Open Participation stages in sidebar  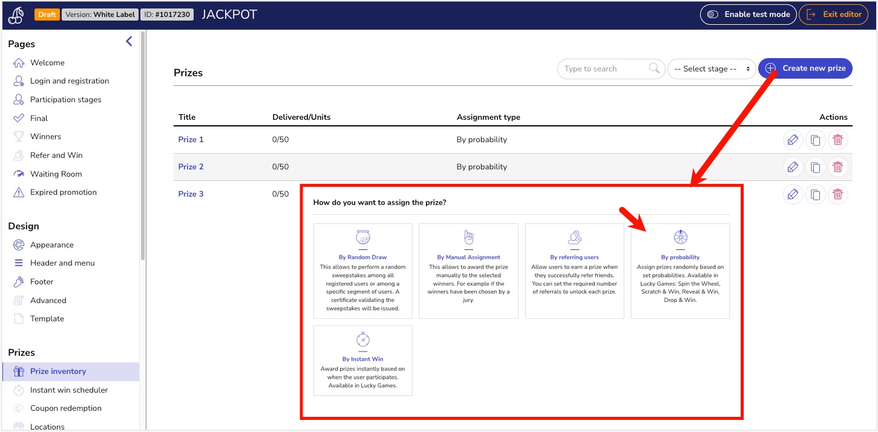point(66,100)
